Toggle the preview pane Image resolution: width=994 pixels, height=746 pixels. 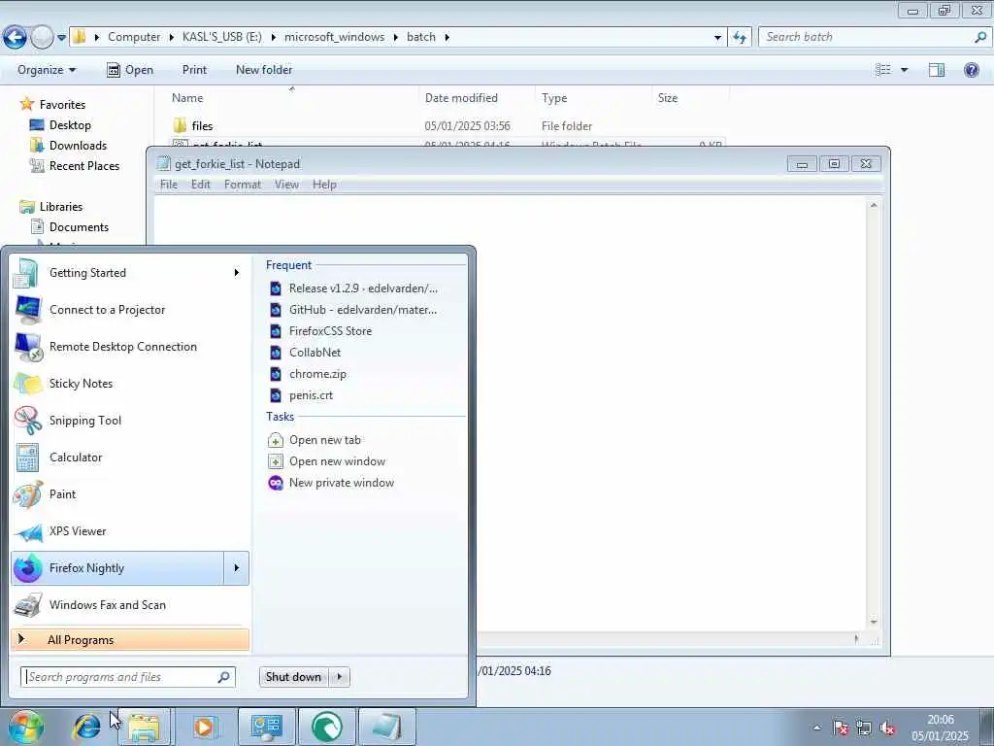pos(937,70)
